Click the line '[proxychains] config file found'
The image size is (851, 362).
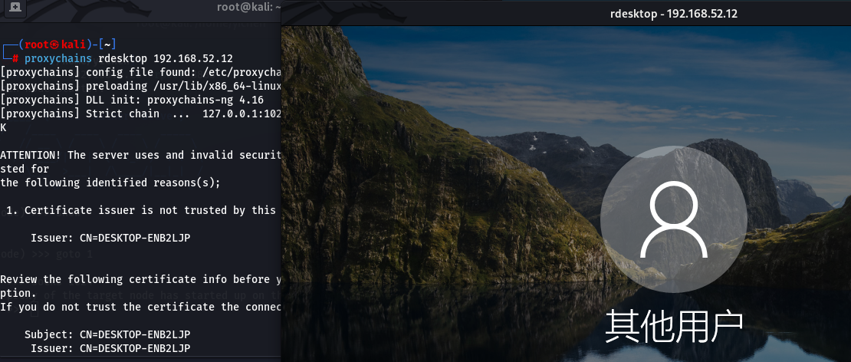pyautogui.click(x=140, y=72)
